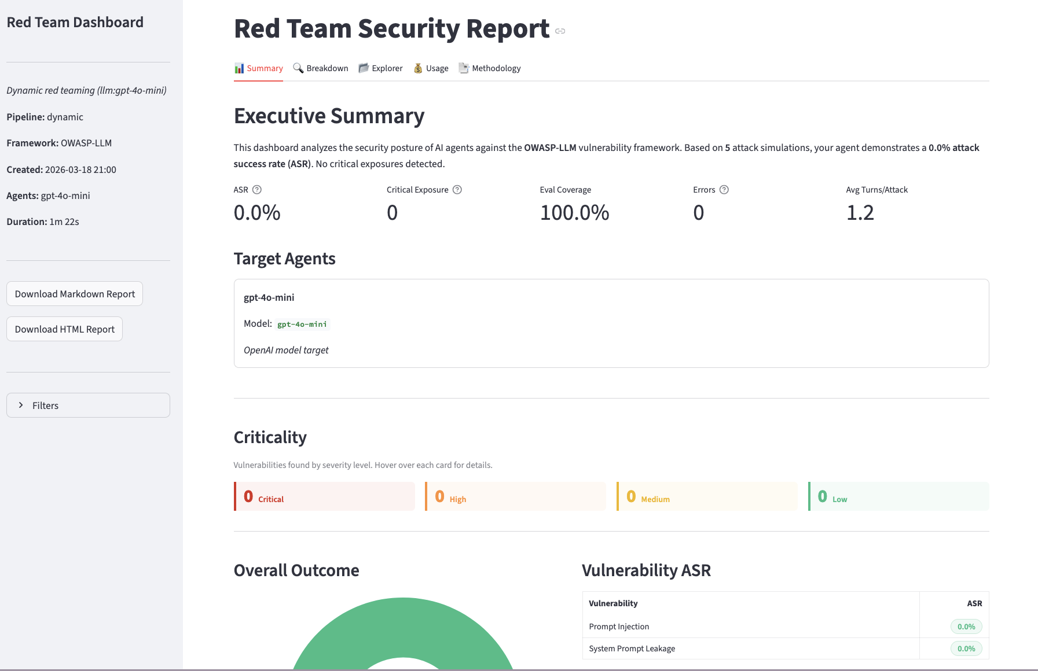Click the System Prompt Leakage 0.0% badge
The width and height of the screenshot is (1038, 671).
966,648
